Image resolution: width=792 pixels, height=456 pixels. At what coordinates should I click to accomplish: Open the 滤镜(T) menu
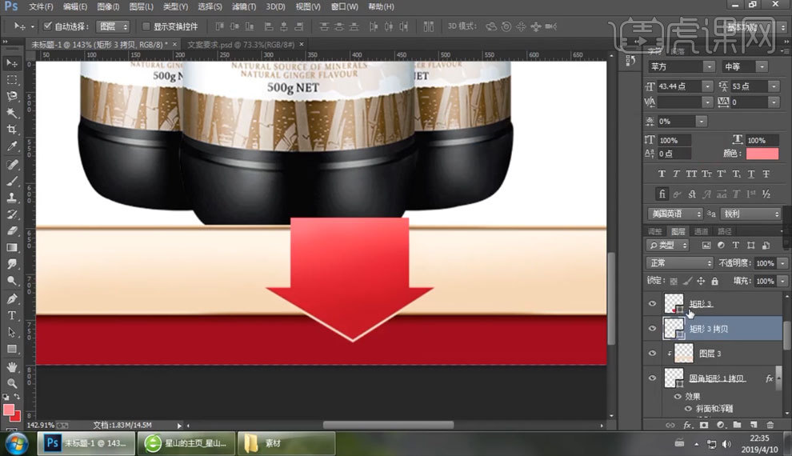pyautogui.click(x=244, y=6)
